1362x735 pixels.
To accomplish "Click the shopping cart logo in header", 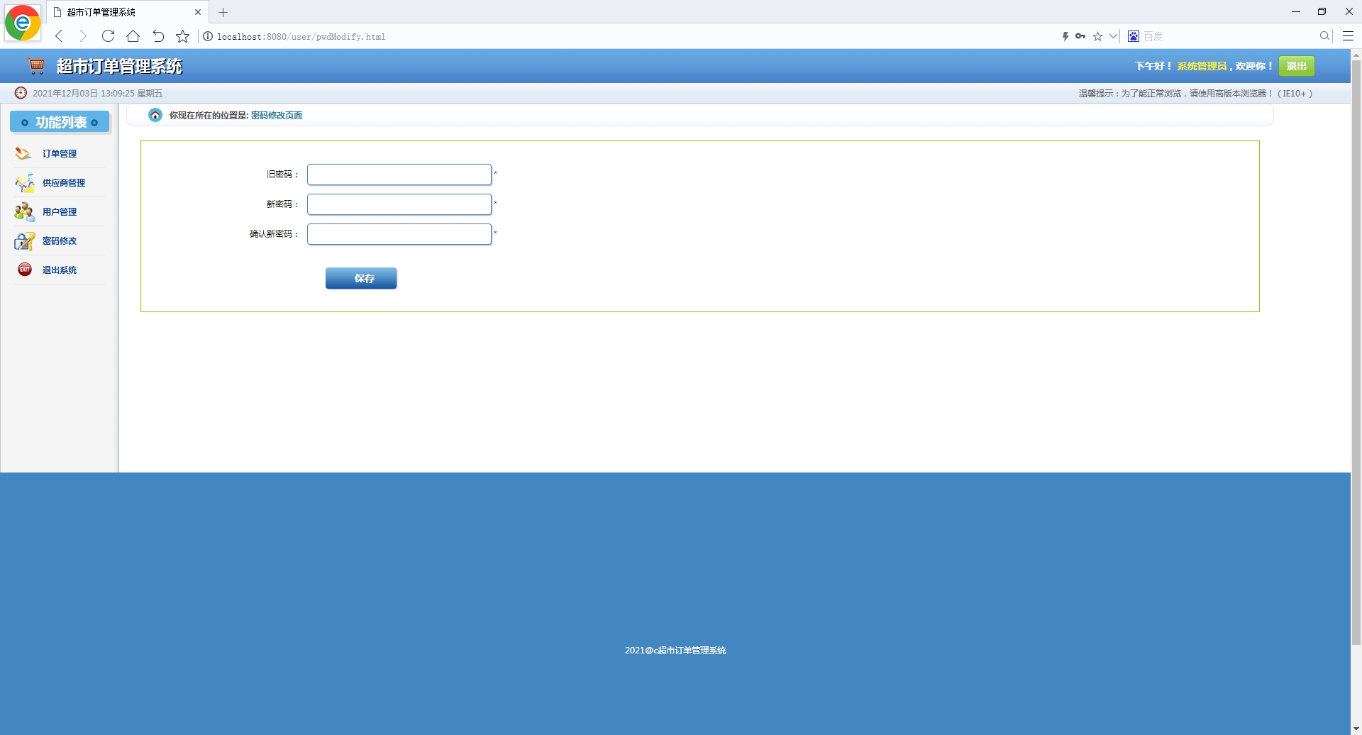I will 35,65.
